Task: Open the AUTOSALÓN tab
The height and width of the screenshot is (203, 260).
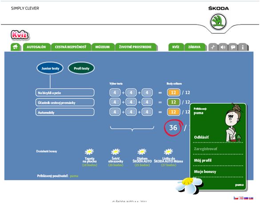Action: (36, 47)
